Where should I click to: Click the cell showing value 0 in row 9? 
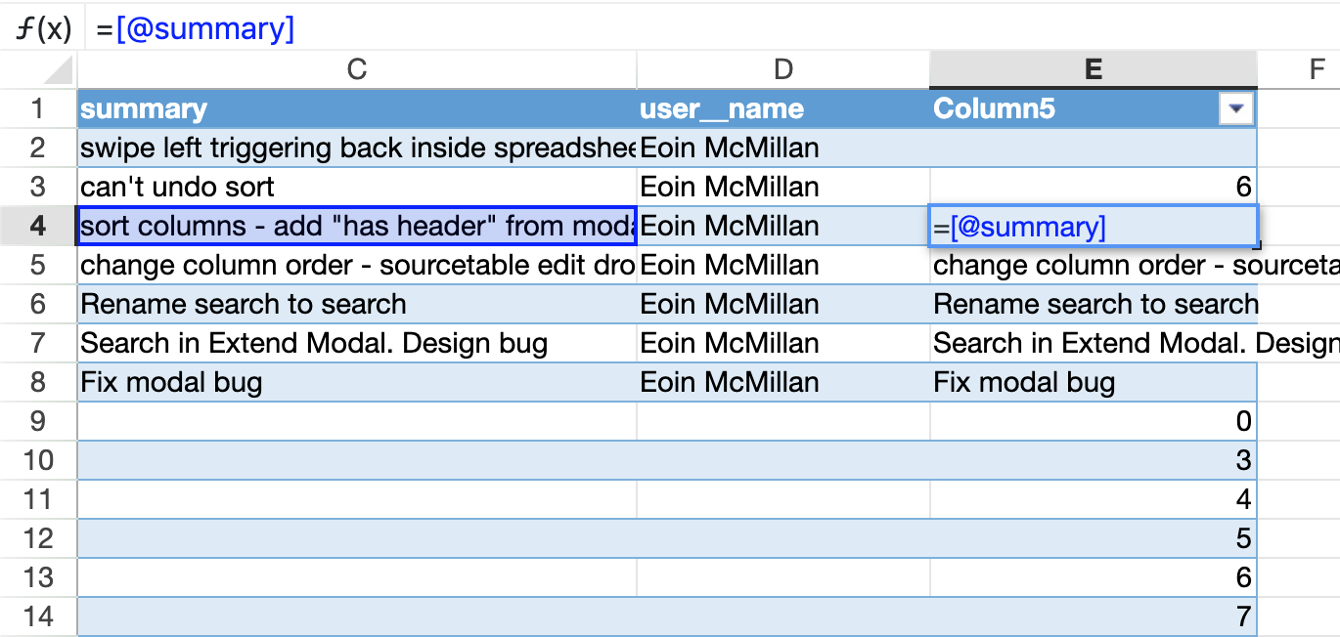point(1093,421)
